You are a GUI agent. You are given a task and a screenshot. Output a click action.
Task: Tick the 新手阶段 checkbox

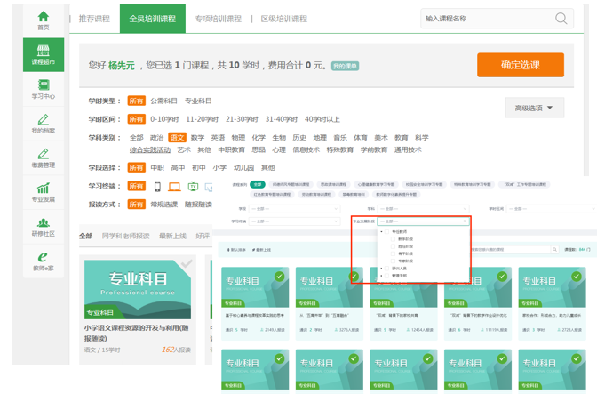coord(393,239)
